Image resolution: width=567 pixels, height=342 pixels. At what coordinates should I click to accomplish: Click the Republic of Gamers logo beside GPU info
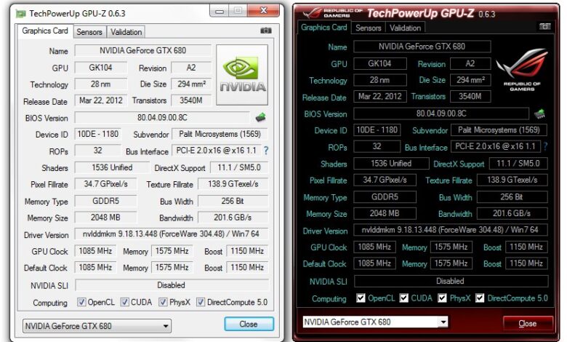[522, 69]
